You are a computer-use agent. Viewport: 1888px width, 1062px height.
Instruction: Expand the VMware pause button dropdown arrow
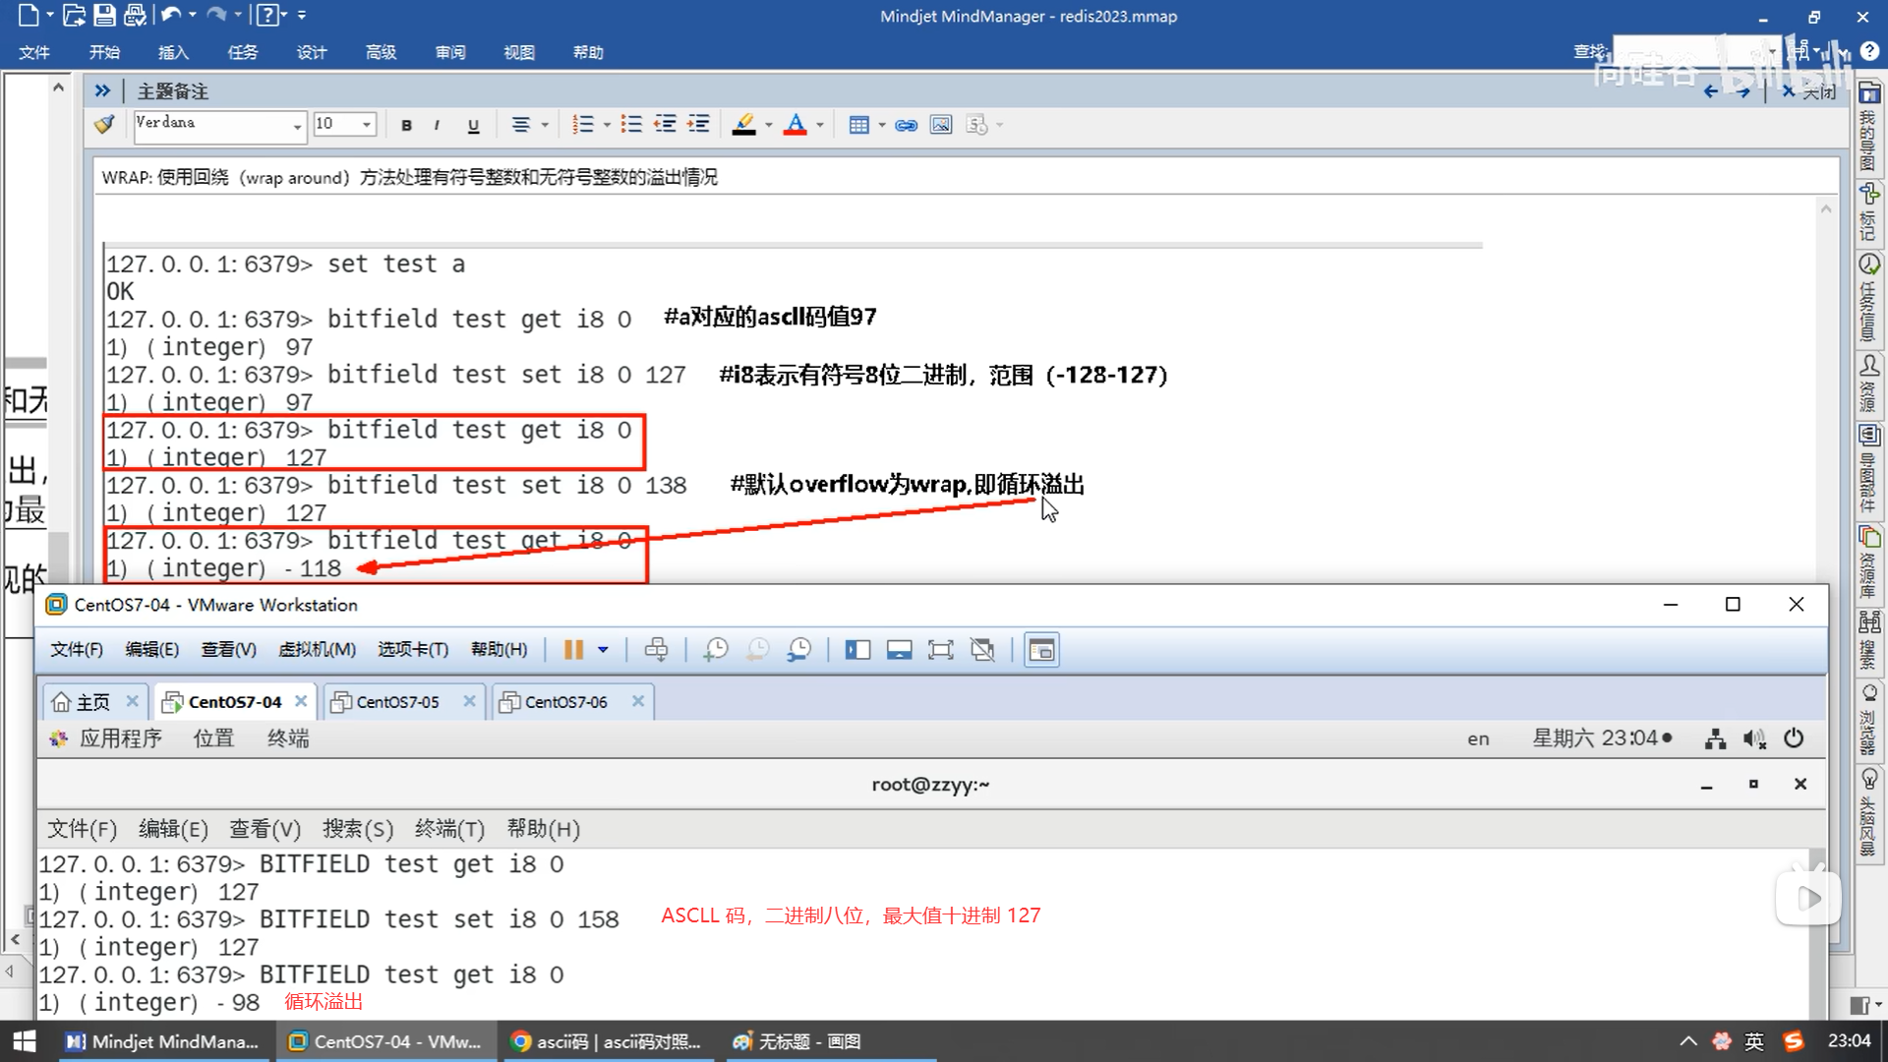pyautogui.click(x=603, y=650)
